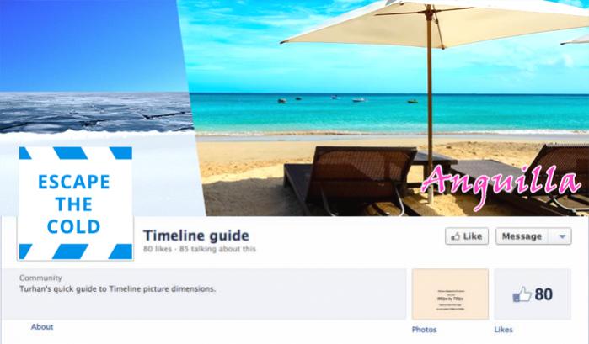Open the About link

pos(42,326)
